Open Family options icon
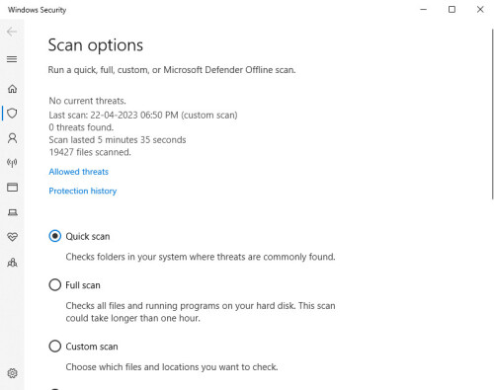Viewport: 494px width, 390px height. pos(12,263)
